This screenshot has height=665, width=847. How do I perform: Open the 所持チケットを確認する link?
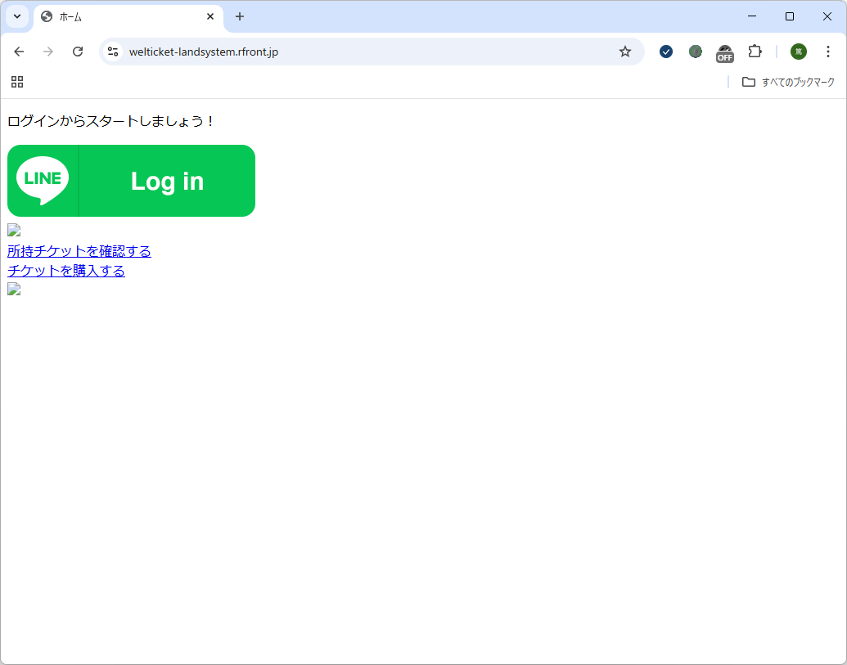click(79, 251)
